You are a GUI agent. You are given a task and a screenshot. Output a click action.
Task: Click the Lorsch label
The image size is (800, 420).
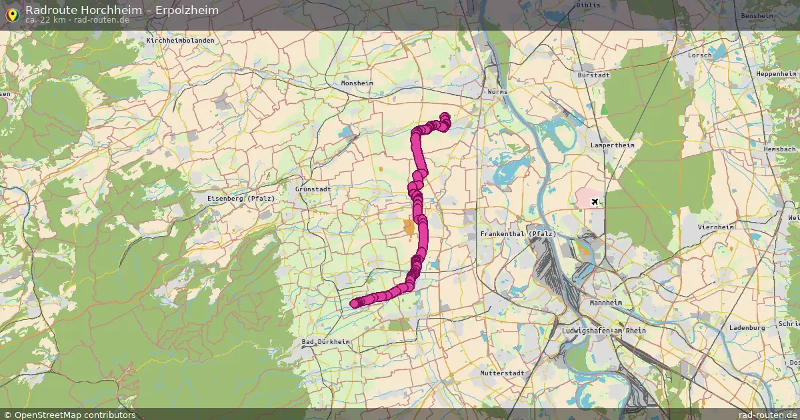coord(700,55)
